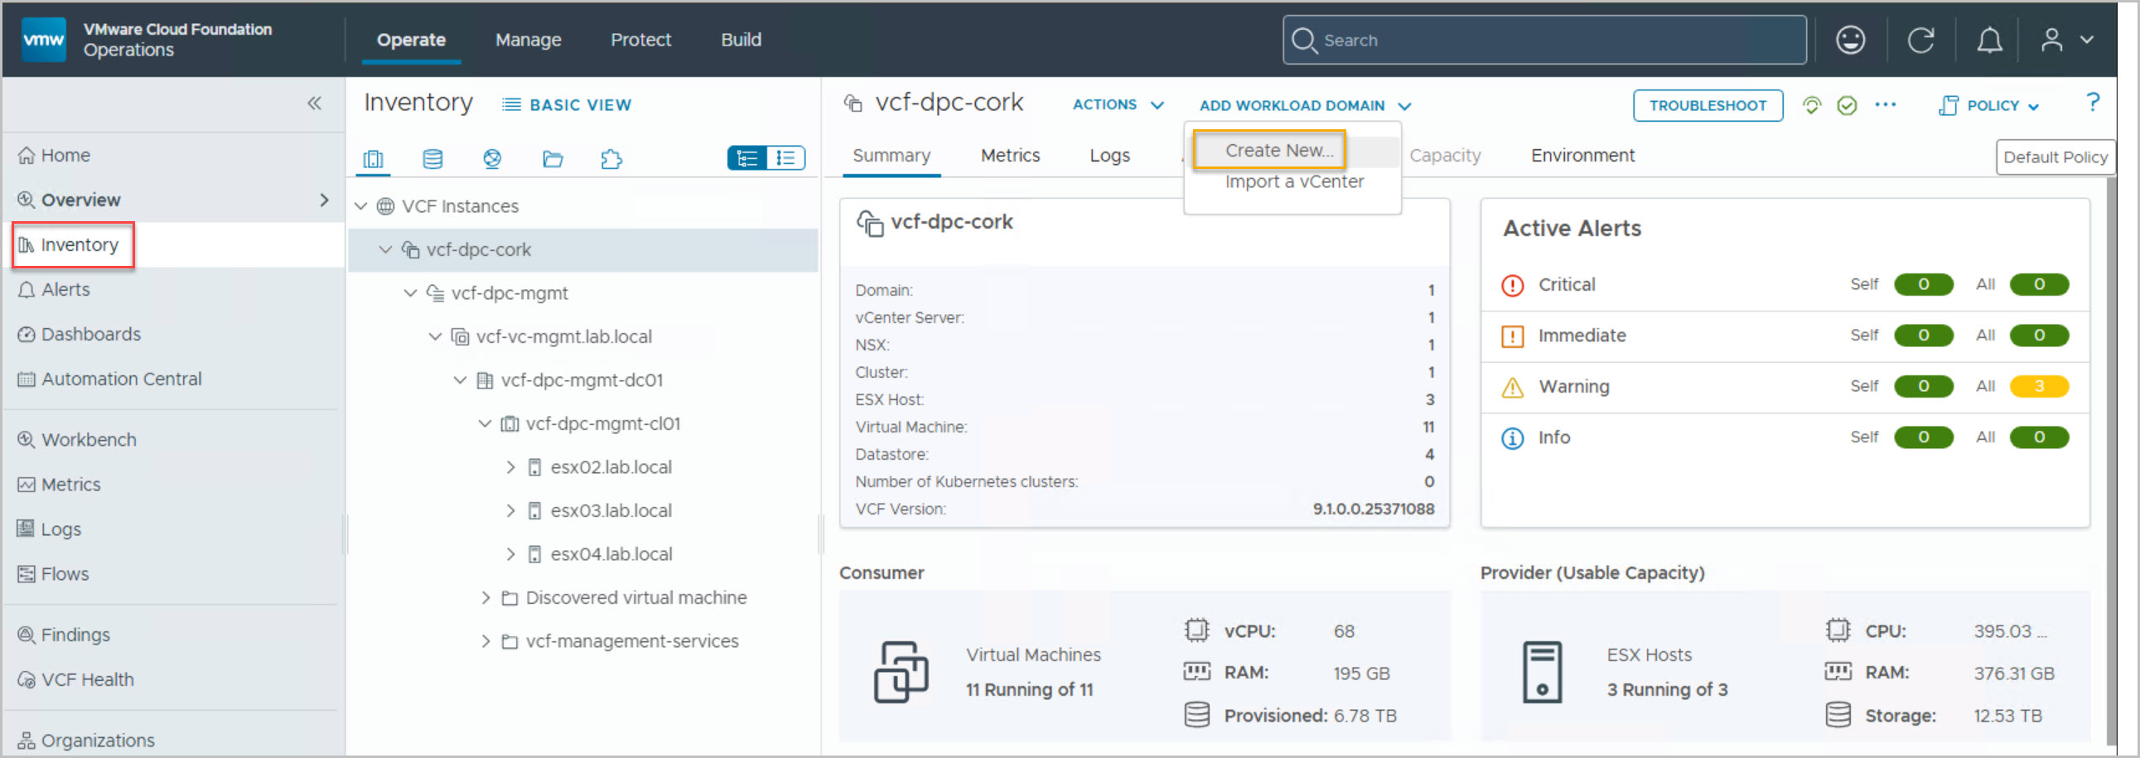Click the BASIC VIEW button
Viewport: 2140px width, 758px height.
pyautogui.click(x=568, y=105)
